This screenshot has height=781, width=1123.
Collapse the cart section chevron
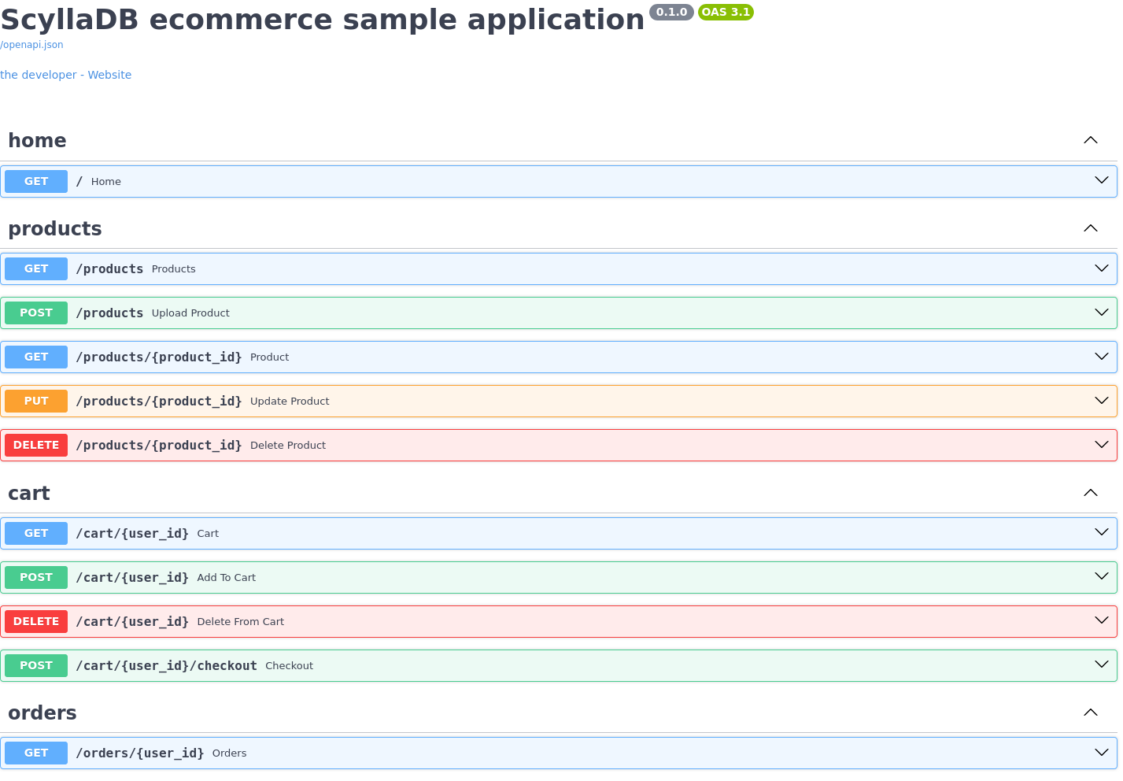pos(1090,493)
